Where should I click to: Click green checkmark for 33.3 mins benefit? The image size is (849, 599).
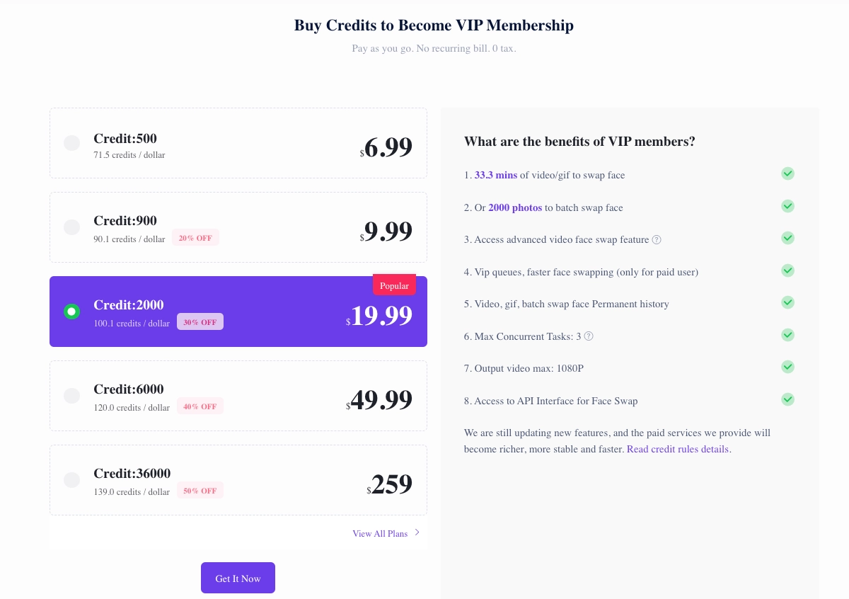(787, 173)
